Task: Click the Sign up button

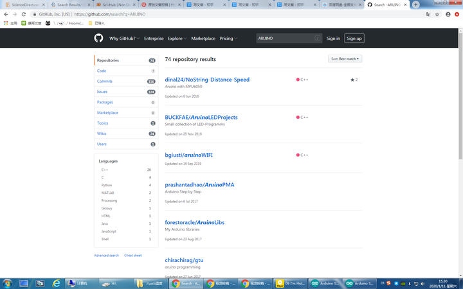Action: [354, 39]
